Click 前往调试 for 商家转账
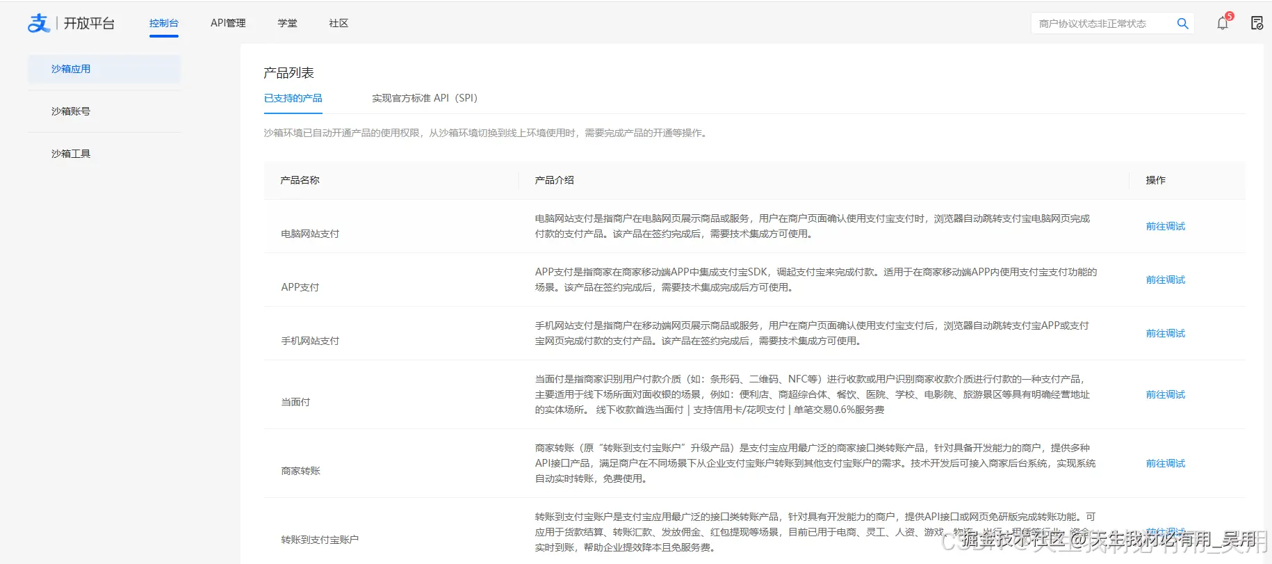 (1166, 463)
